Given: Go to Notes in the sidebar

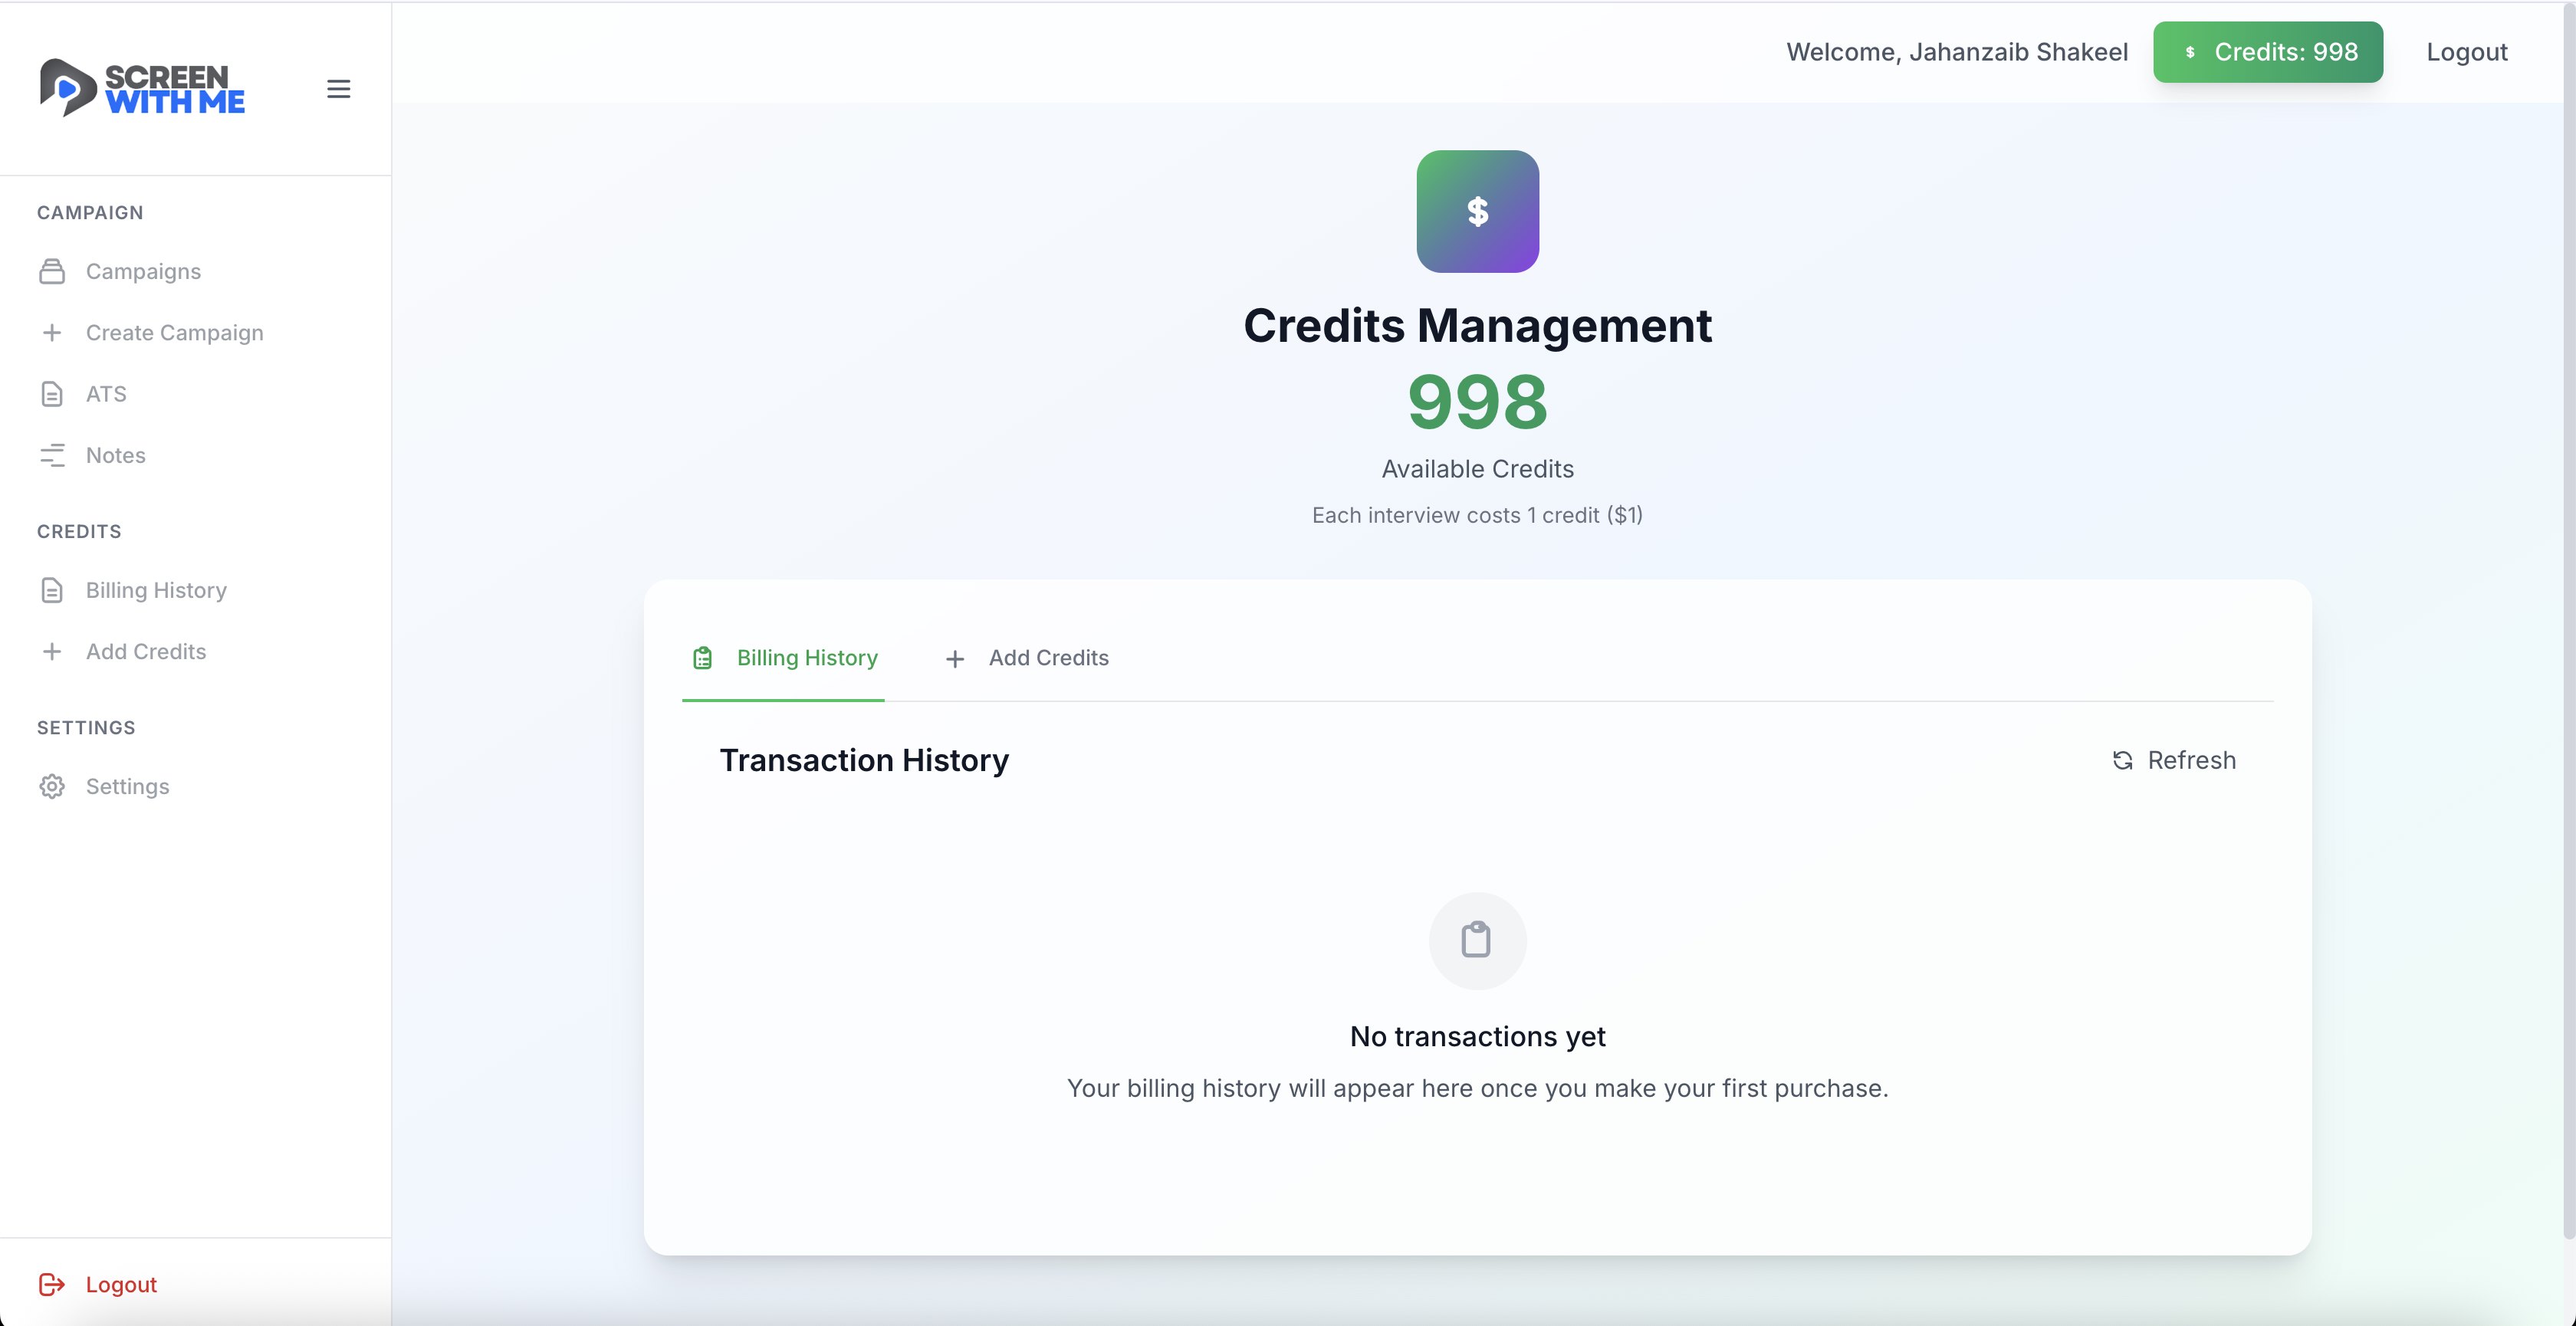Looking at the screenshot, I should (115, 455).
